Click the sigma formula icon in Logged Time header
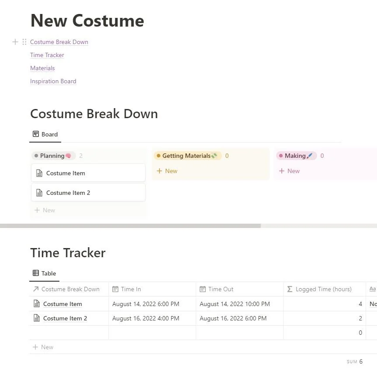 (290, 289)
